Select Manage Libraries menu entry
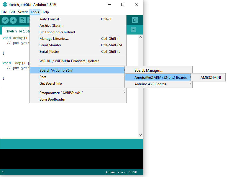The height and width of the screenshot is (177, 228). point(54,39)
